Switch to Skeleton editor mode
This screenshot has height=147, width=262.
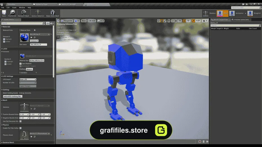[209, 13]
